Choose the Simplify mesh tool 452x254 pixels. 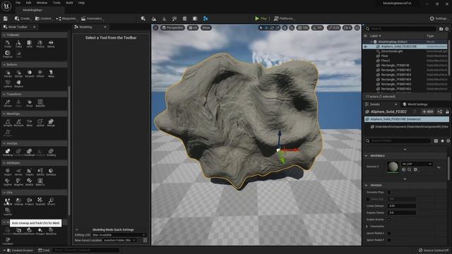tap(8, 123)
